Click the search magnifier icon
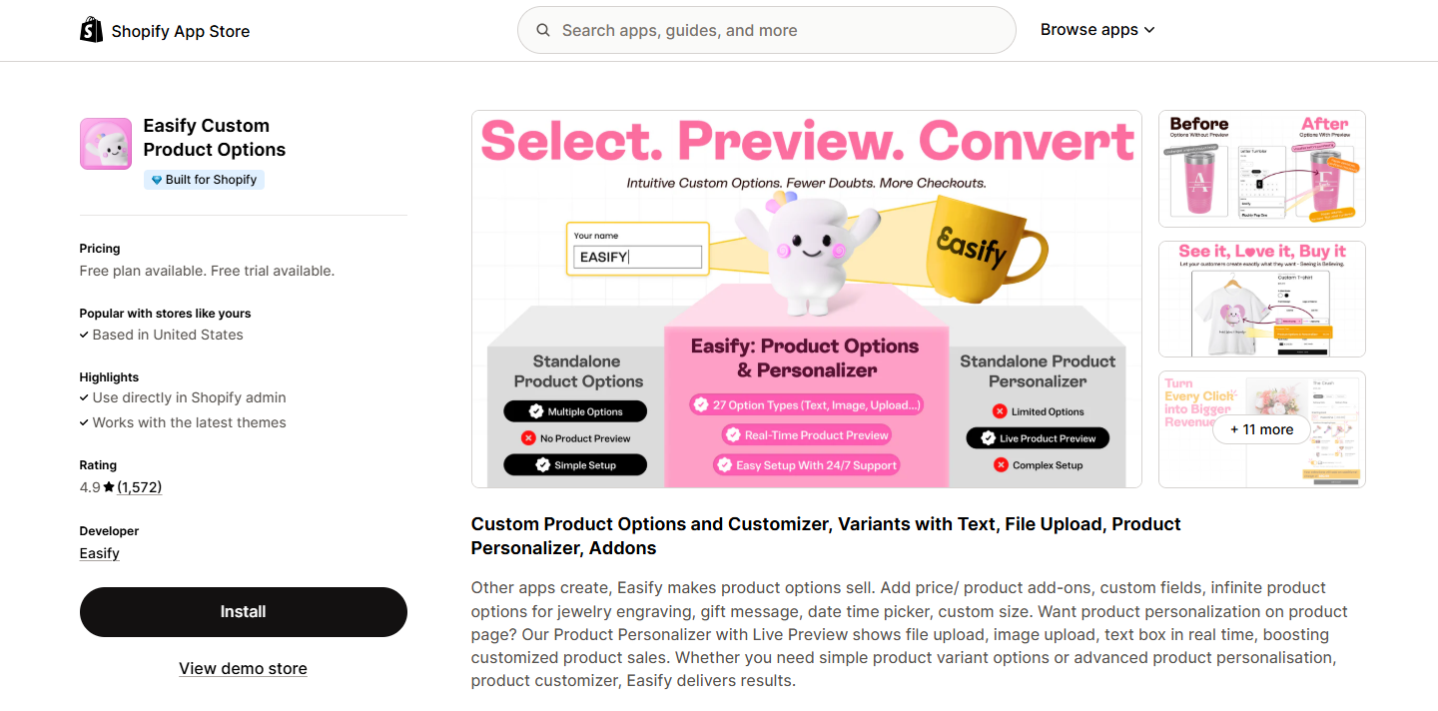This screenshot has height=711, width=1438. click(x=543, y=30)
